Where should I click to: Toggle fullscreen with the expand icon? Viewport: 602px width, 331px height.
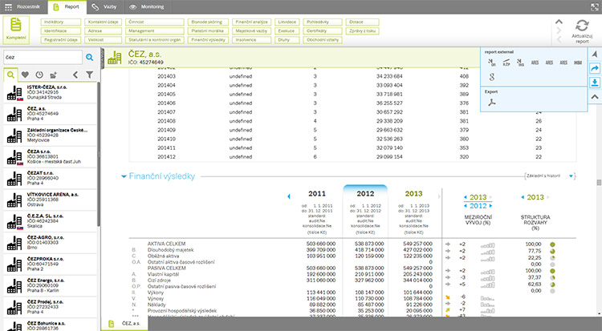tap(594, 6)
